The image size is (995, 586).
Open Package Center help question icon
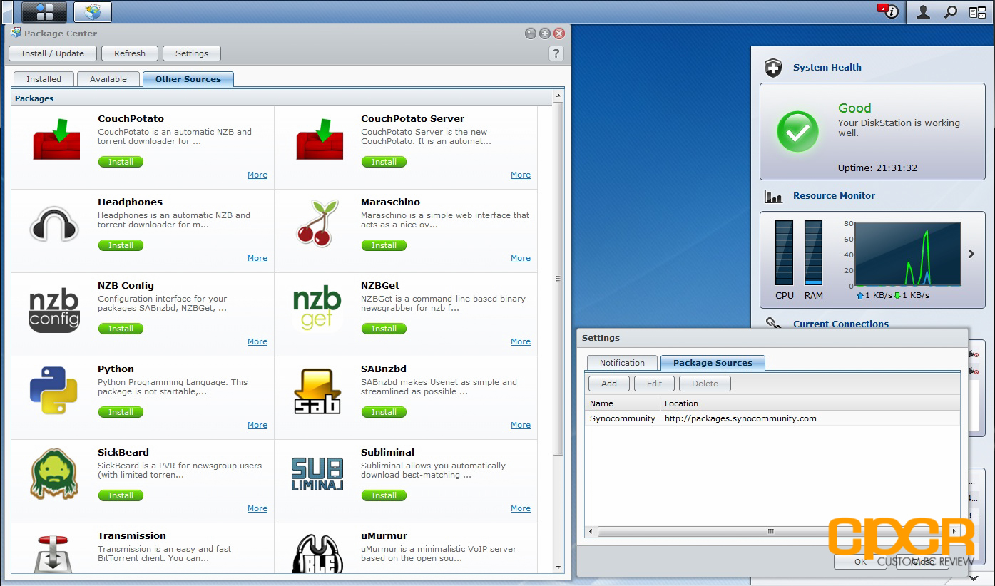(x=556, y=53)
